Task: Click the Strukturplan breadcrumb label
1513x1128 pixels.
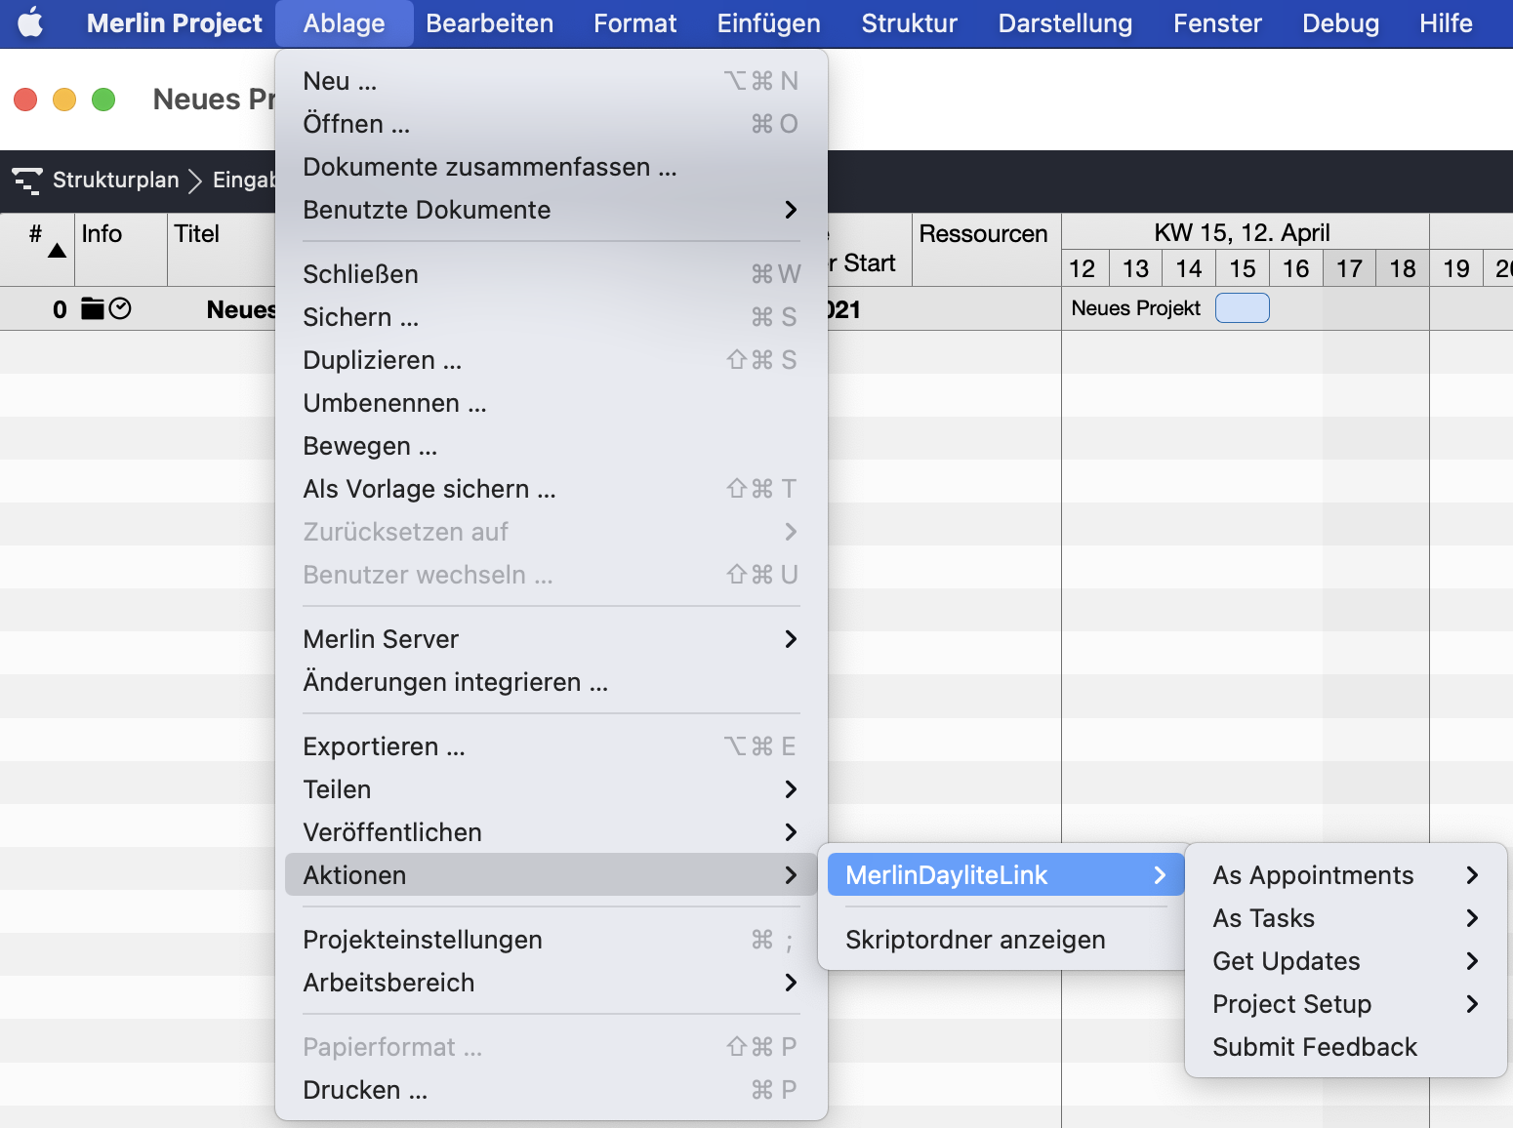Action: coord(116,181)
